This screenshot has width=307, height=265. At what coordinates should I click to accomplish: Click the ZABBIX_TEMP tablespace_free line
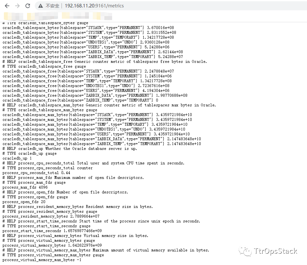pyautogui.click(x=80, y=100)
